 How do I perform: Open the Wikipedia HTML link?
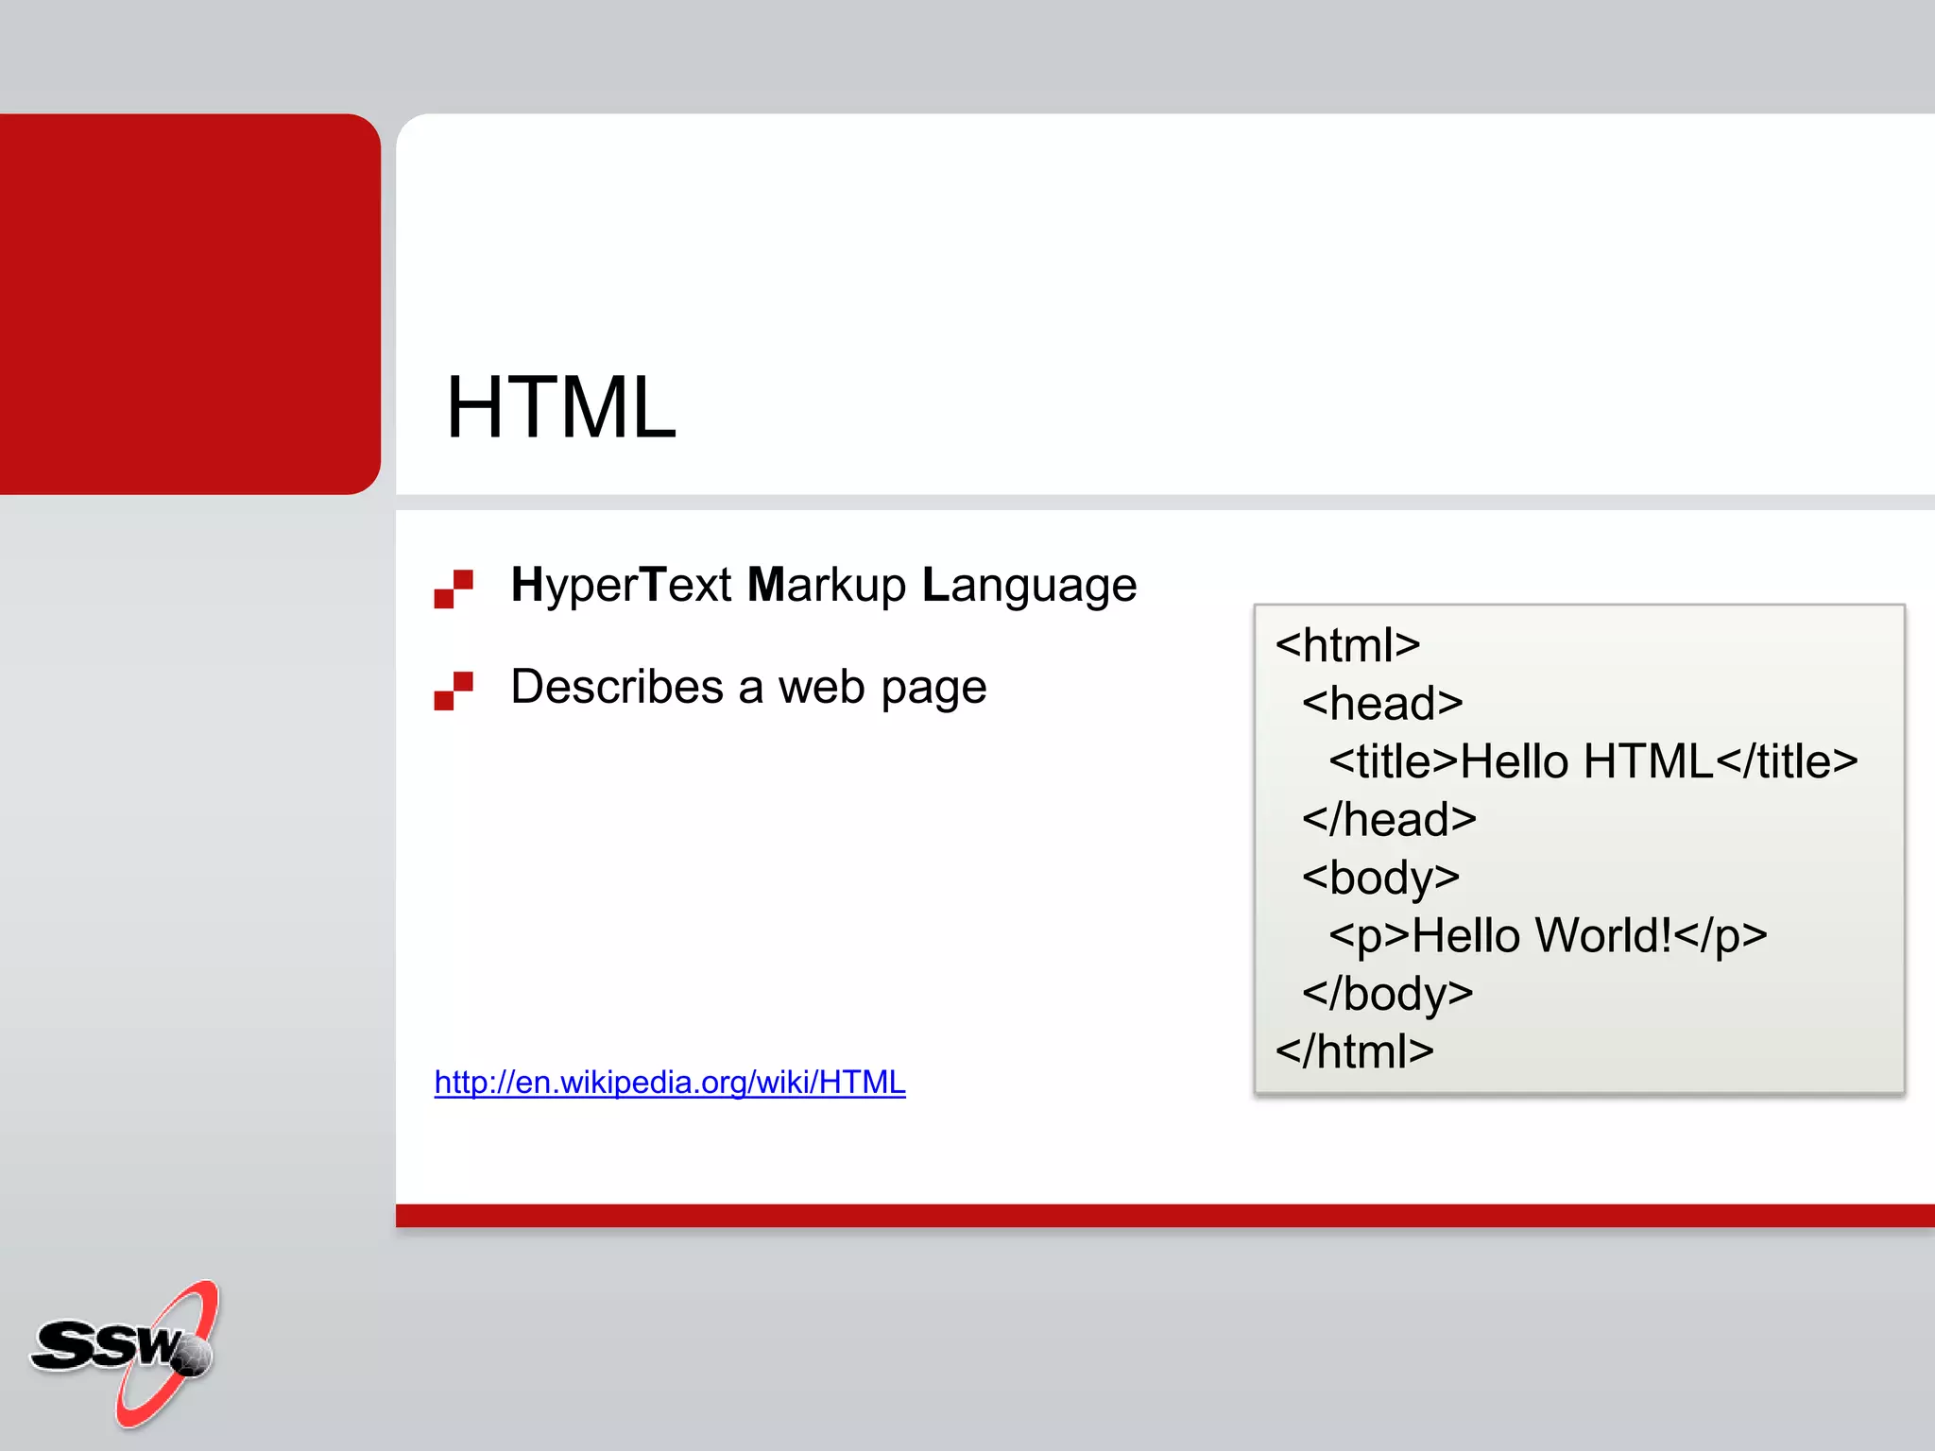(x=669, y=1082)
